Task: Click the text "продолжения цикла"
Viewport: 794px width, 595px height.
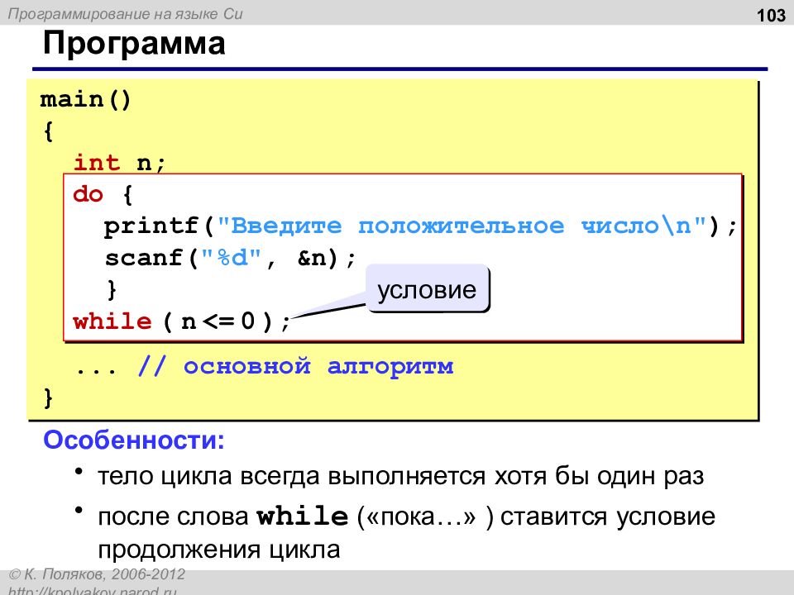Action: tap(218, 550)
